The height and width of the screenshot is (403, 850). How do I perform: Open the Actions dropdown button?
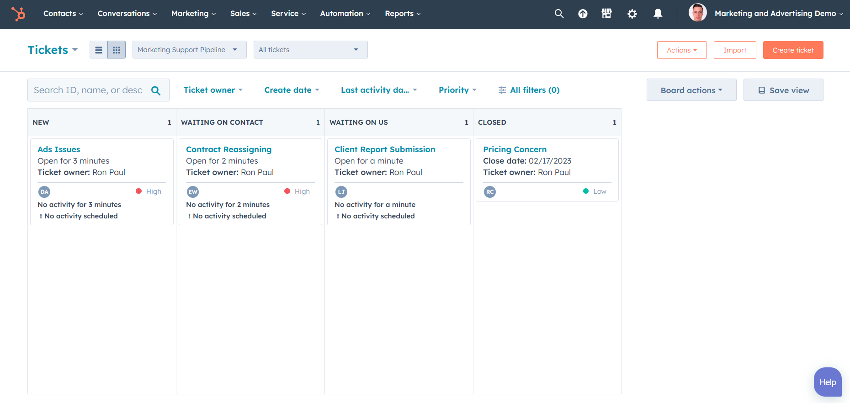tap(682, 50)
